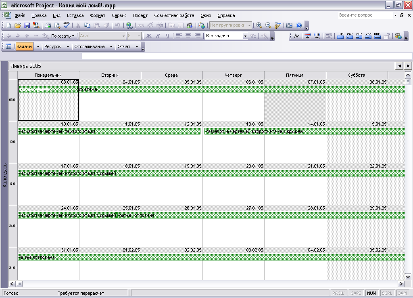Image resolution: width=413 pixels, height=298 pixels.
Task: Click the Отслеживание button
Action: pyautogui.click(x=90, y=47)
